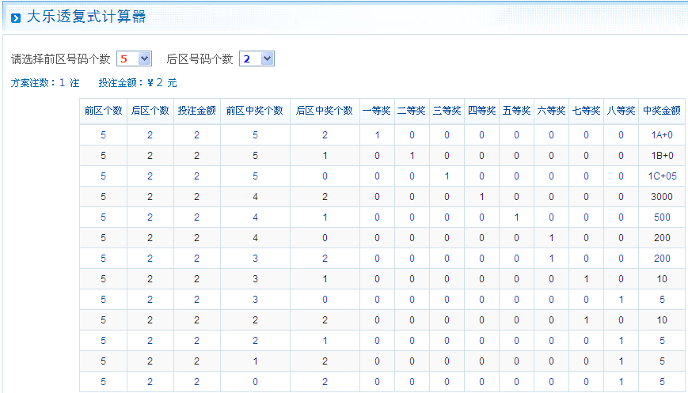Click the 中奖金额 value 5 in the last row

pos(662,382)
